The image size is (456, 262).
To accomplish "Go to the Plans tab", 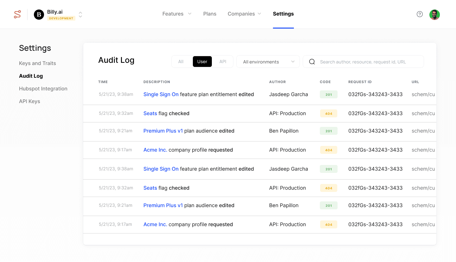I will [x=210, y=14].
